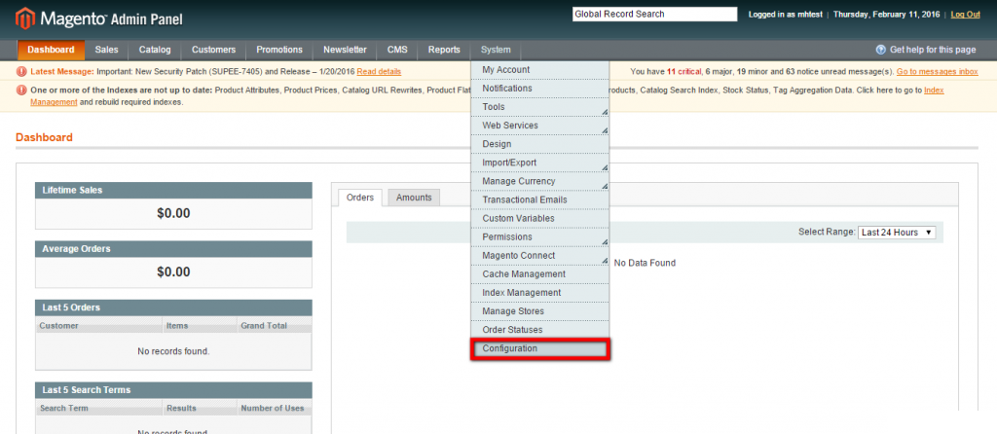Open Cache Management
Viewport: 997px width, 434px height.
pyautogui.click(x=540, y=273)
